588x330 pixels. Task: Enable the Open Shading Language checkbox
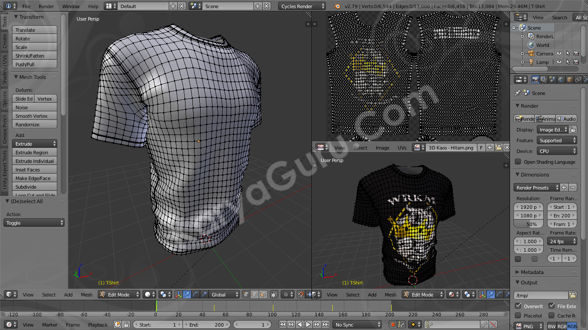(x=518, y=162)
